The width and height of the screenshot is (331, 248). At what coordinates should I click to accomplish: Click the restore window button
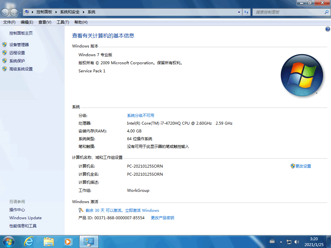point(310,3)
